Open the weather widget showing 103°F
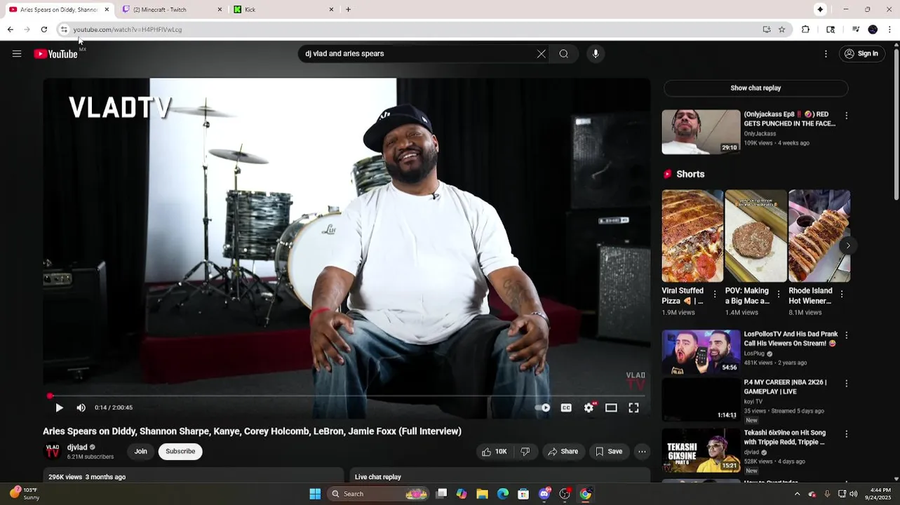 tap(25, 494)
